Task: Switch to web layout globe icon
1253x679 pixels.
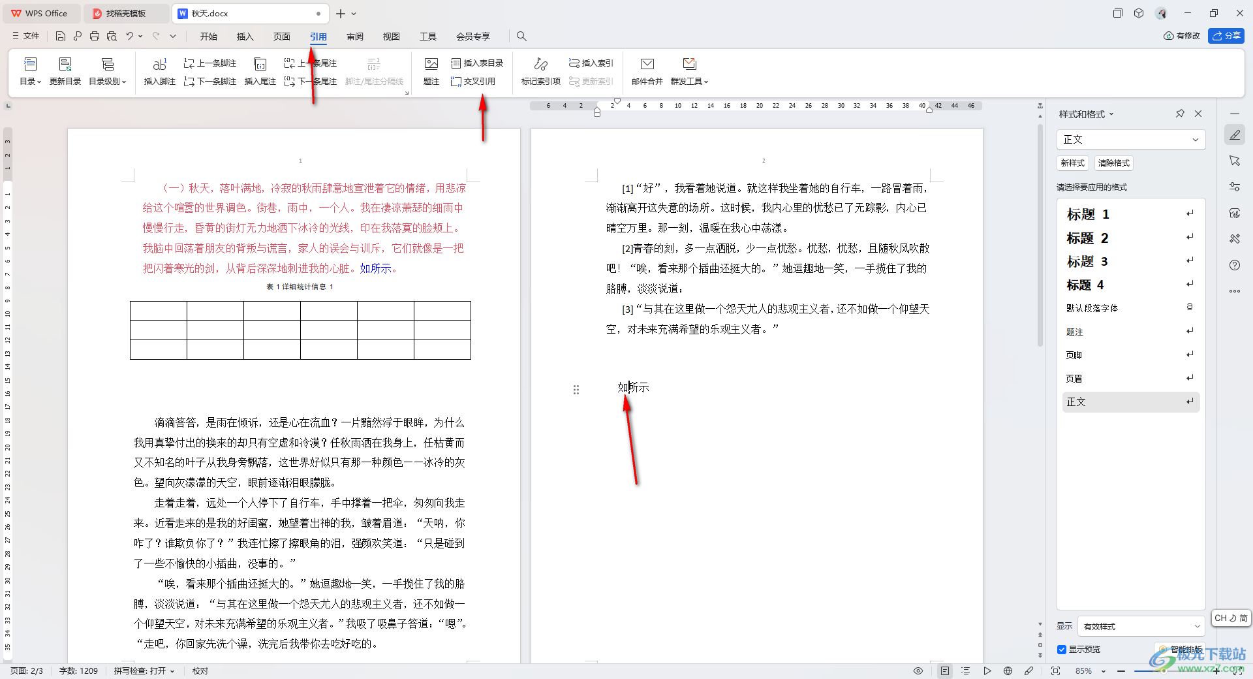Action: point(1008,671)
